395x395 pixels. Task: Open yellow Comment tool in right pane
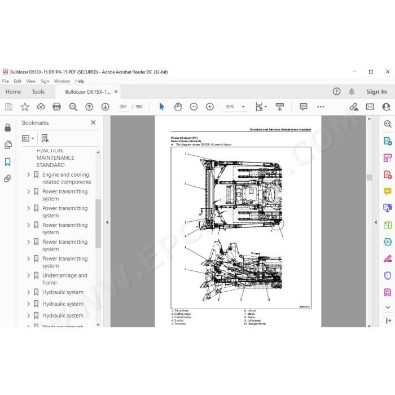(x=388, y=191)
